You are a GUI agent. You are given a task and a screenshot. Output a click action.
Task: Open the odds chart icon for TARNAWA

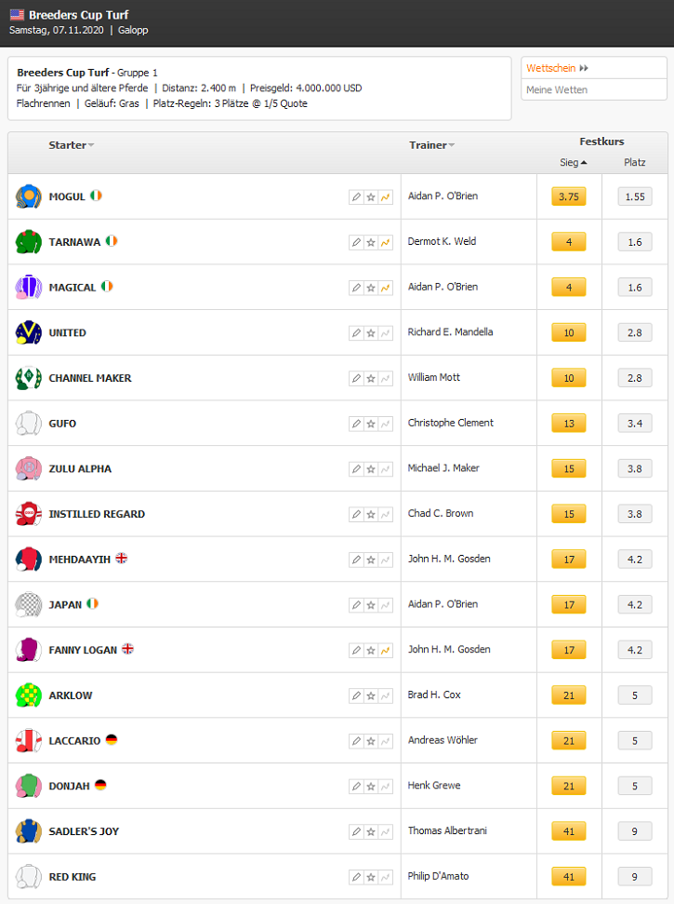click(385, 243)
